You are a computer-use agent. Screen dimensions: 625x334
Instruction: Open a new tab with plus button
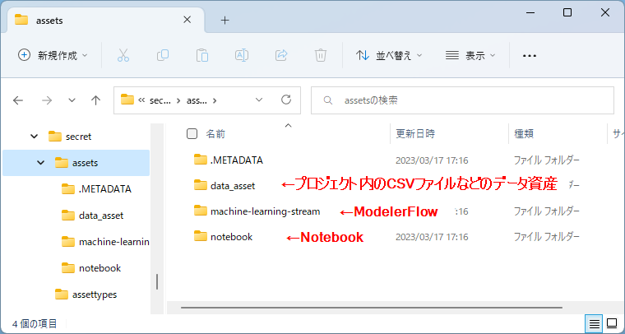[225, 21]
